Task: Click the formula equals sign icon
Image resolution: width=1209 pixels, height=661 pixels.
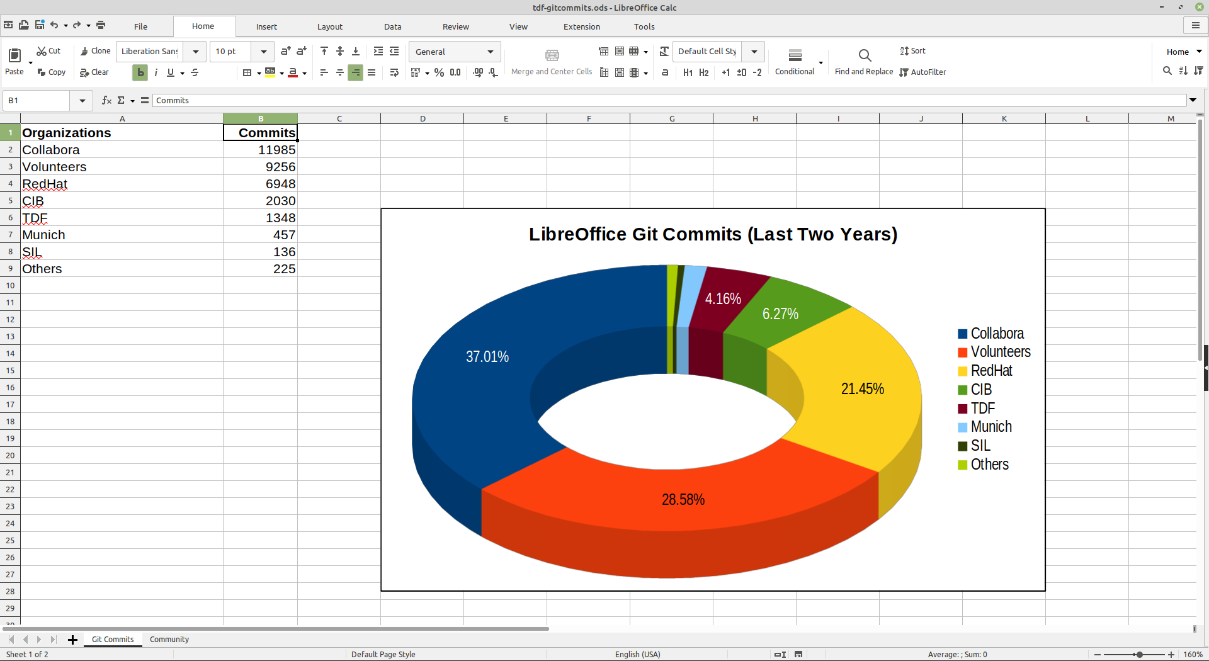Action: click(145, 100)
